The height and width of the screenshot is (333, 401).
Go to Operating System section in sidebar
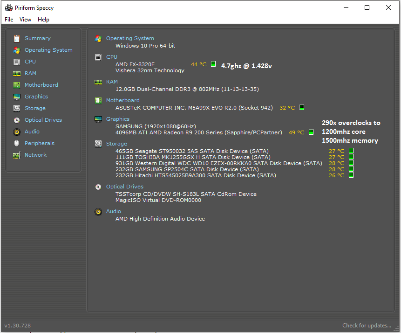coord(48,50)
